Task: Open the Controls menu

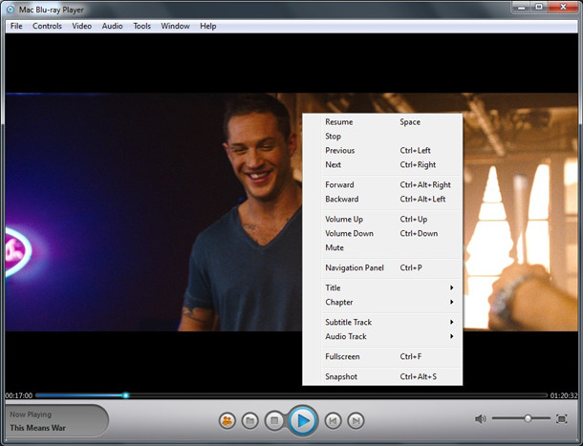Action: pyautogui.click(x=47, y=26)
